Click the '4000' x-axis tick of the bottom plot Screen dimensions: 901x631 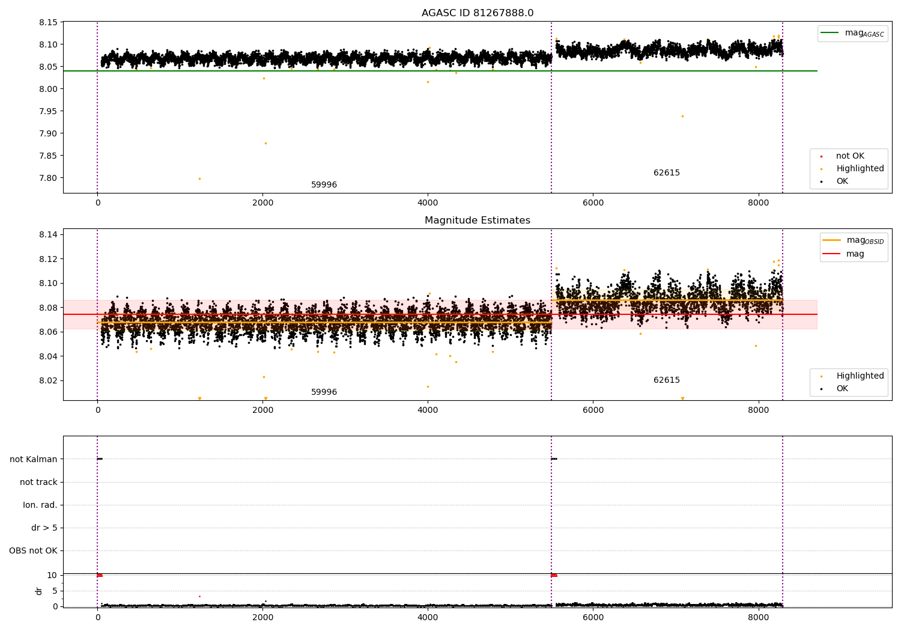428,617
